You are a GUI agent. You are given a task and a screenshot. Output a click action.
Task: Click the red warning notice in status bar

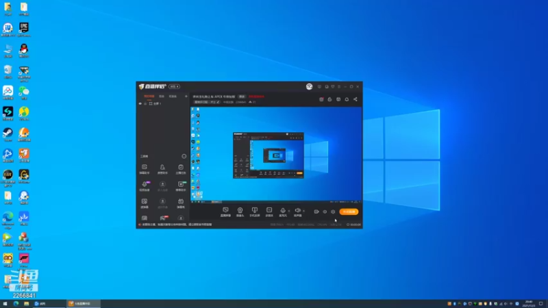(x=175, y=224)
